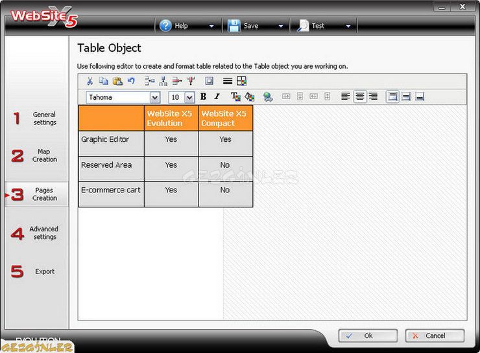Set vertical alignment to middle
Viewport: 480px width, 353px height.
406,97
